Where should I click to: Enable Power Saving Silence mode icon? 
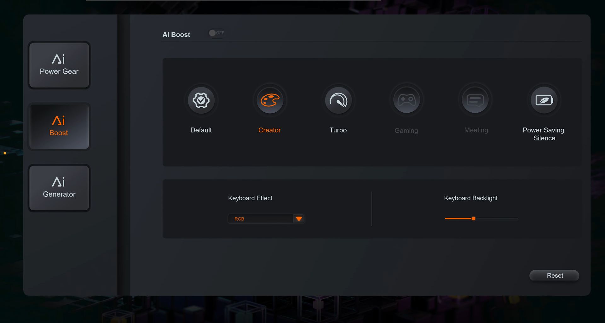coord(544,100)
